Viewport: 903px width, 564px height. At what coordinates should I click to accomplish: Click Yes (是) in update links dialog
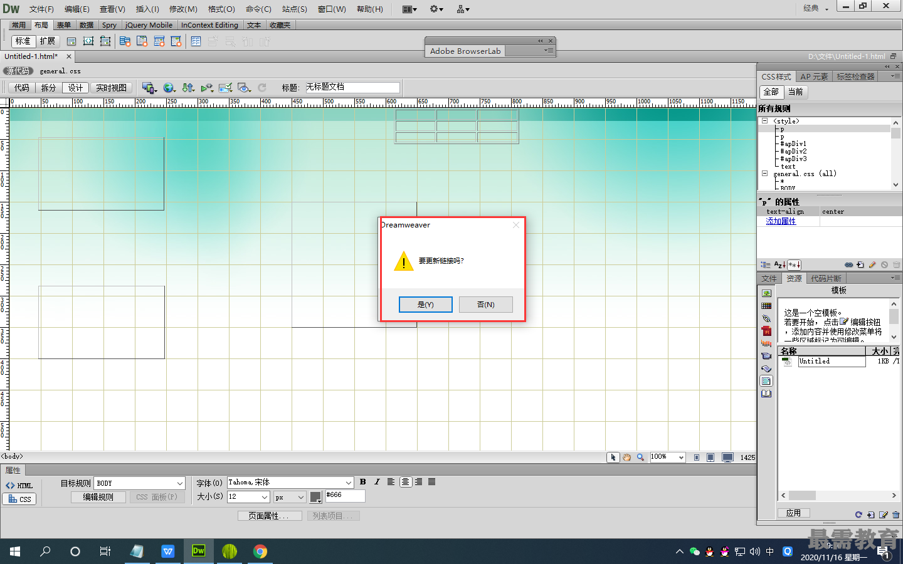(425, 305)
